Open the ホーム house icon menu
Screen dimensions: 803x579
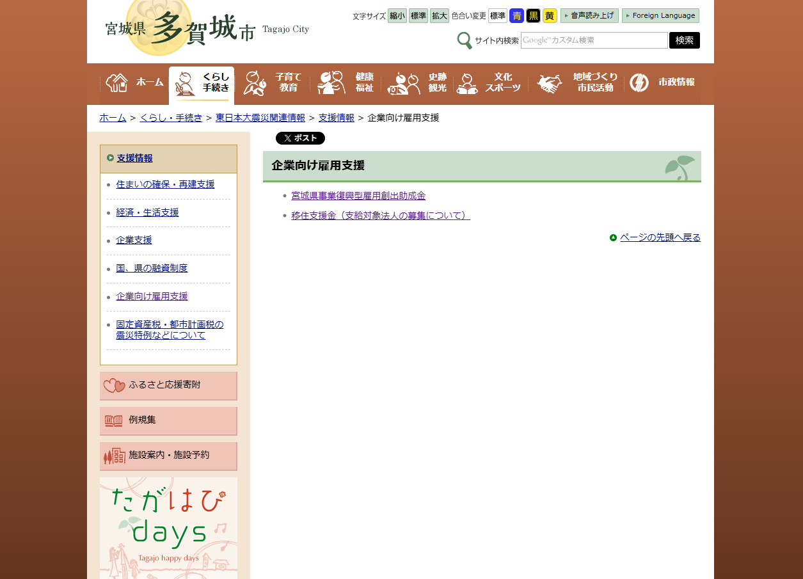pyautogui.click(x=134, y=83)
